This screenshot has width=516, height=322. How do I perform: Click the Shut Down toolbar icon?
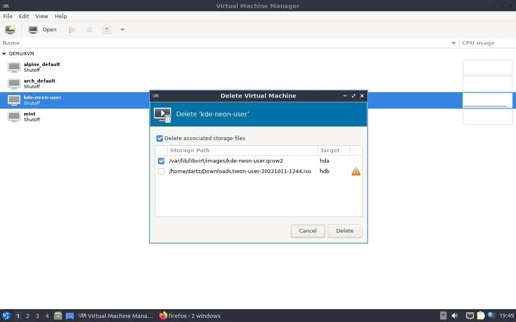coord(106,30)
